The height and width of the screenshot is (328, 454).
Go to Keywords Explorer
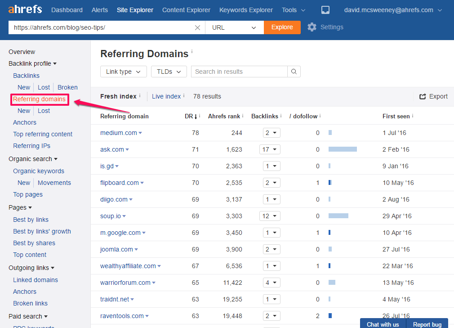pos(246,10)
